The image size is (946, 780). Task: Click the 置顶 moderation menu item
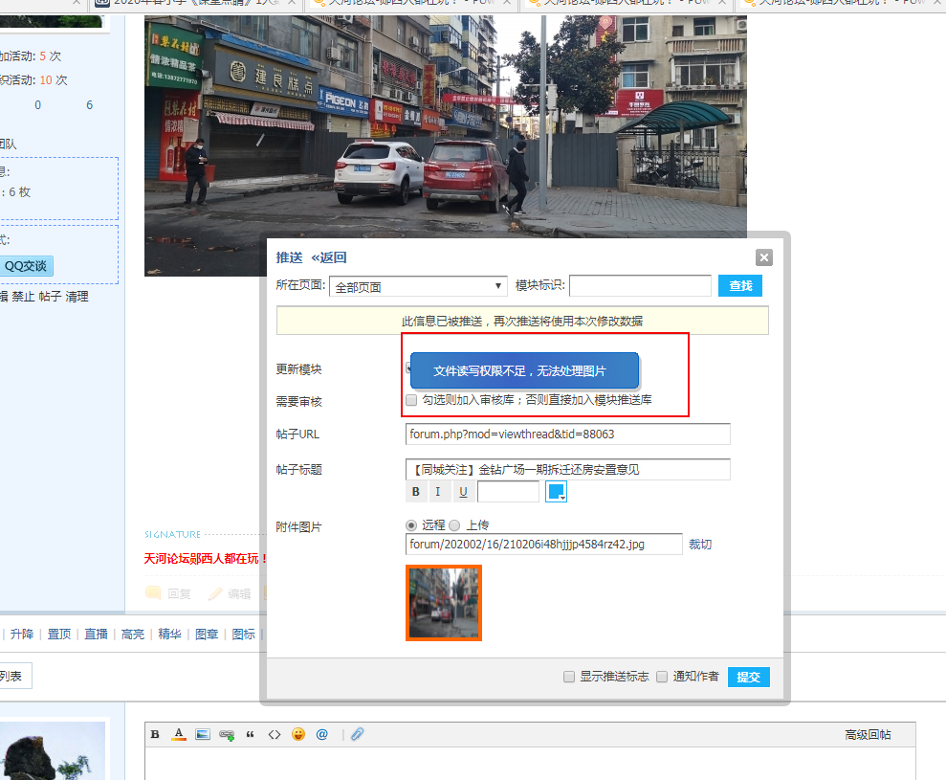point(59,634)
